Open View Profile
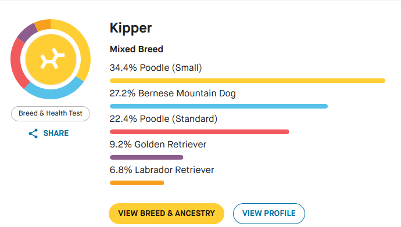 tap(268, 214)
